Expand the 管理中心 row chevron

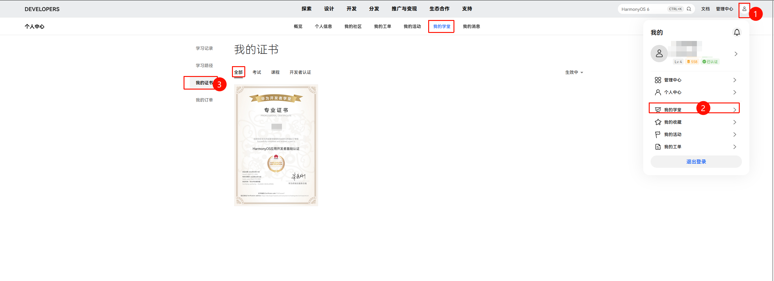735,80
